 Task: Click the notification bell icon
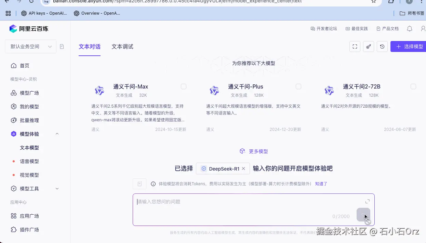[x=410, y=29]
